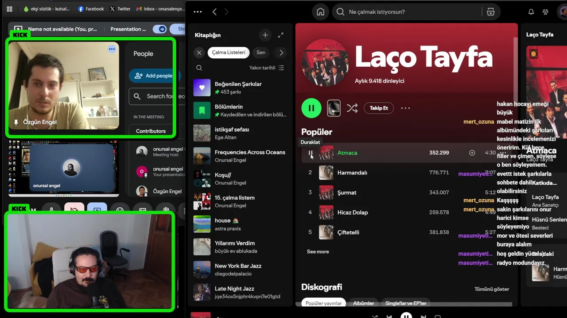Open artist more options menu
Screen dimensions: 567x318
pos(405,108)
